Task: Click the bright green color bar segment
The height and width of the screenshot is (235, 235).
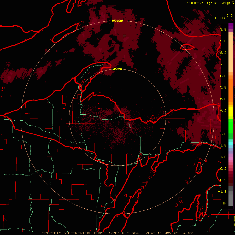Action: 231,126
